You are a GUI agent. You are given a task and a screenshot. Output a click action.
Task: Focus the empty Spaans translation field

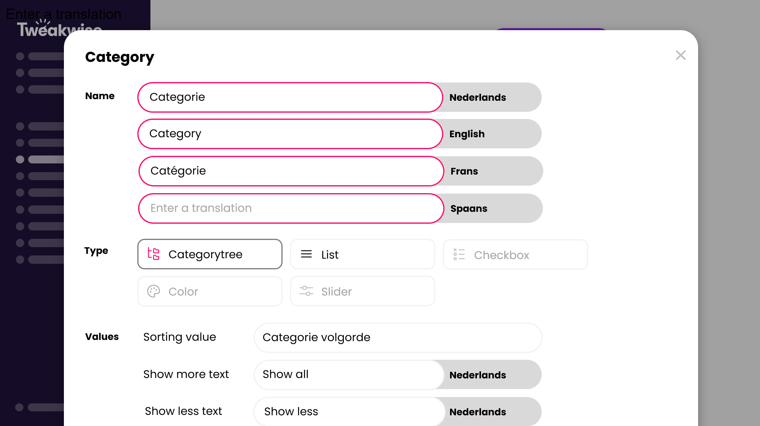pyautogui.click(x=291, y=208)
